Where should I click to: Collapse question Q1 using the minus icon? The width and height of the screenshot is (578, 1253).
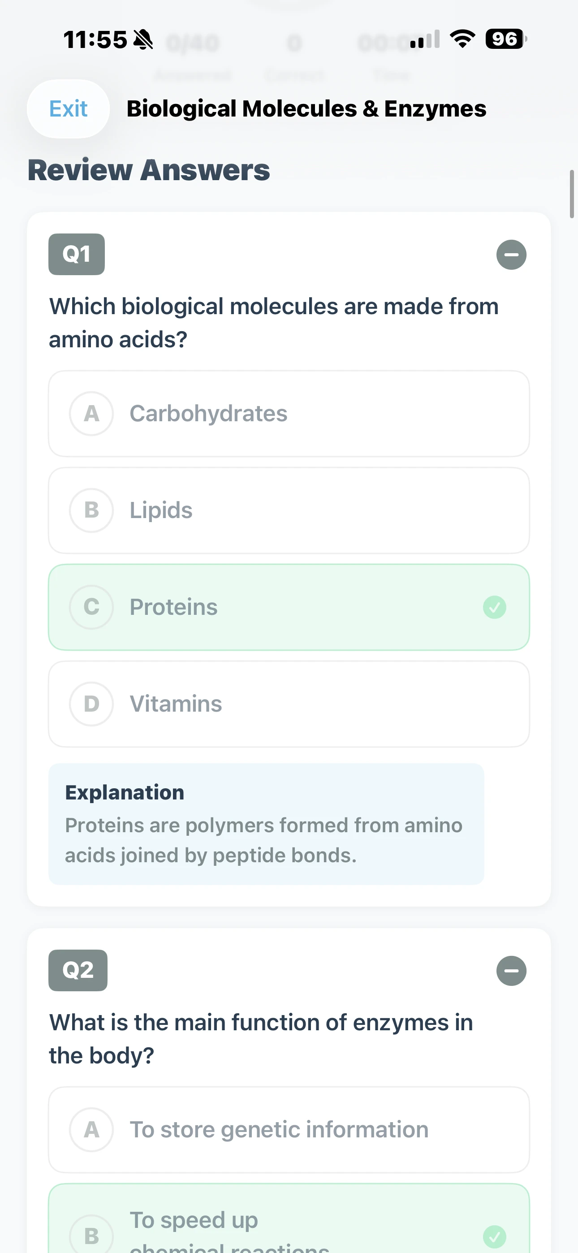pyautogui.click(x=511, y=255)
